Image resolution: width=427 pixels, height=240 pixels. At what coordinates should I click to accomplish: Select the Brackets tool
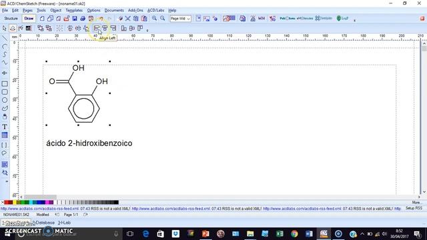(4, 145)
